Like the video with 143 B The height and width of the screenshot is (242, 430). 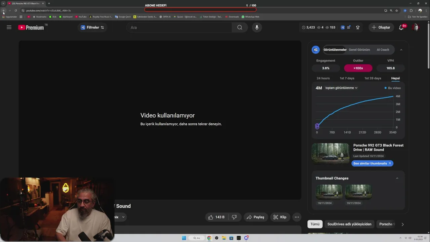(216, 217)
